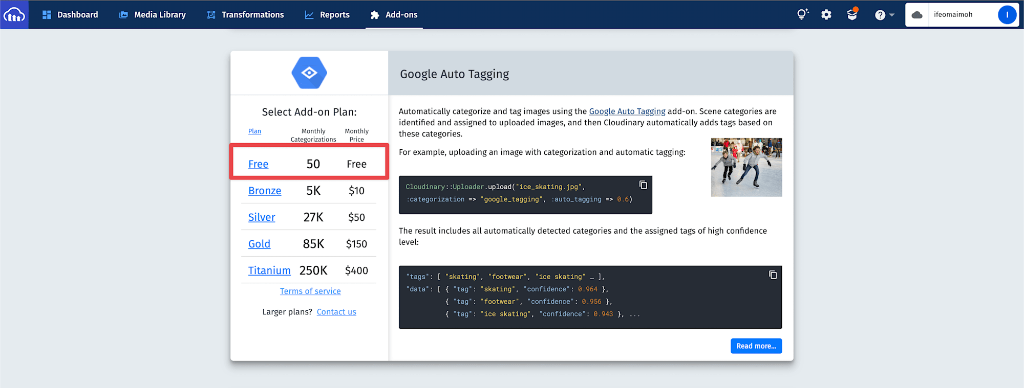Click the Google Auto Tagging panel heading

click(x=455, y=74)
